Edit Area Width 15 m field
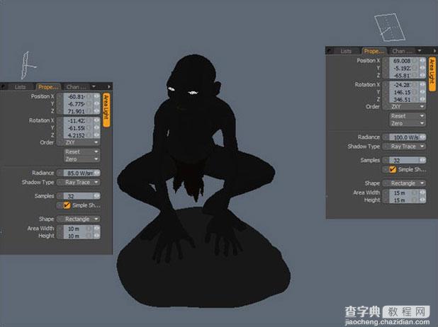The height and width of the screenshot is (327, 438). (404, 193)
